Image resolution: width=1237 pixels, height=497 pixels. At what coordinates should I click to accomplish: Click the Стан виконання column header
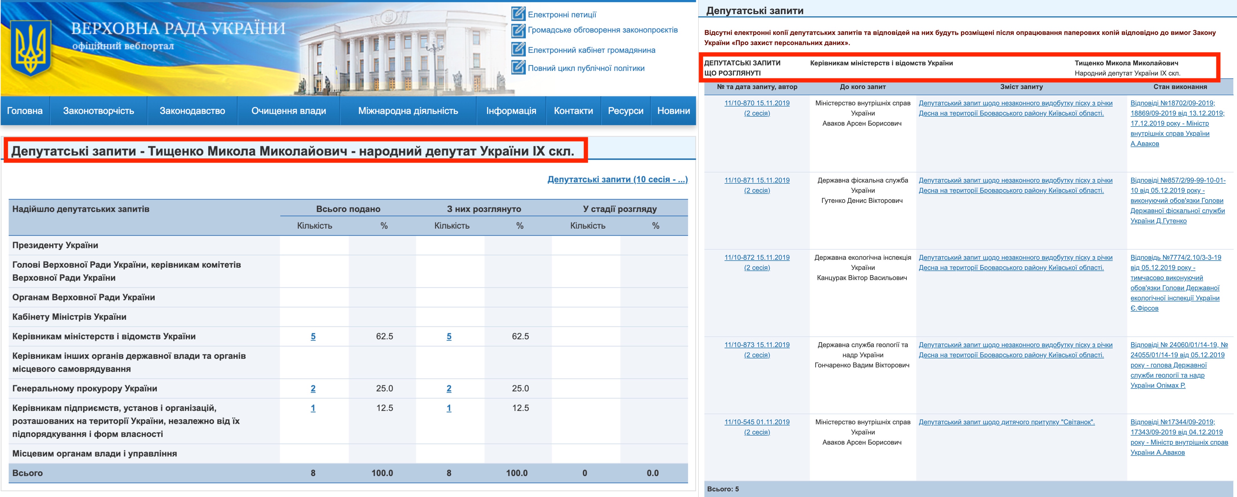1180,87
